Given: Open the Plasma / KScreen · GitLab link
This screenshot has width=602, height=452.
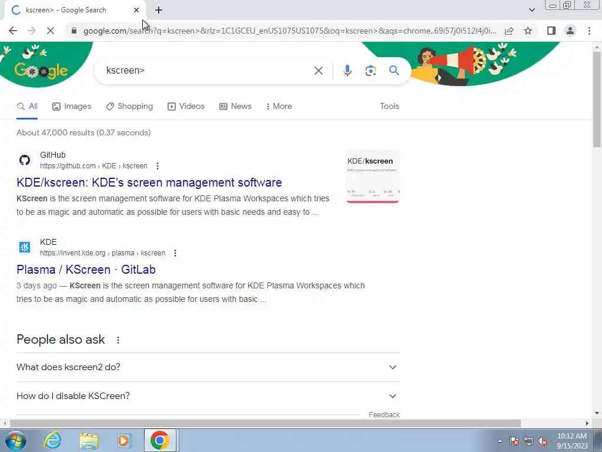Looking at the screenshot, I should (x=86, y=270).
